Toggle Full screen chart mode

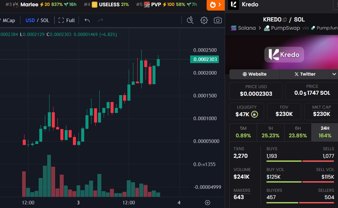pyautogui.click(x=67, y=20)
